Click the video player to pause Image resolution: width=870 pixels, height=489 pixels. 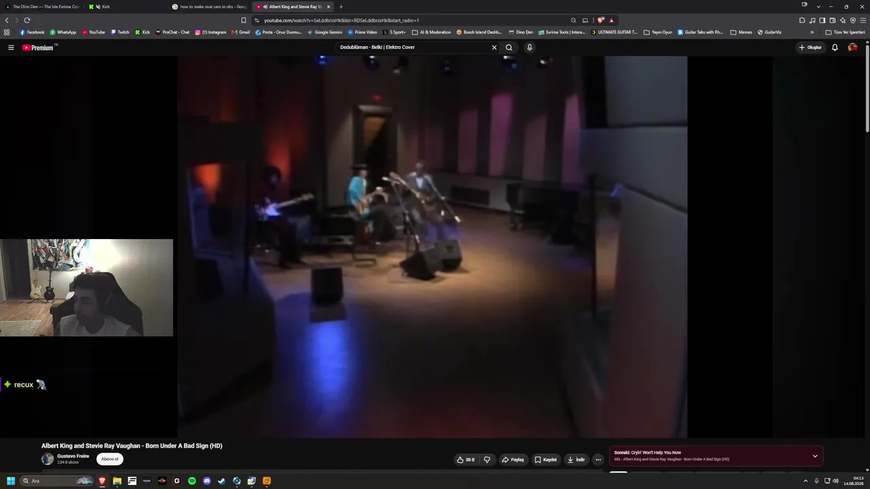tap(432, 247)
